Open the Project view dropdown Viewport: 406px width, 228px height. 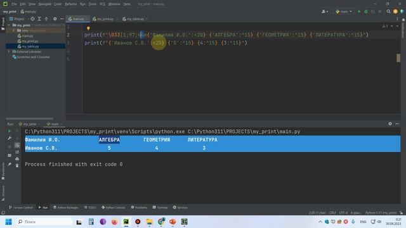[19, 19]
